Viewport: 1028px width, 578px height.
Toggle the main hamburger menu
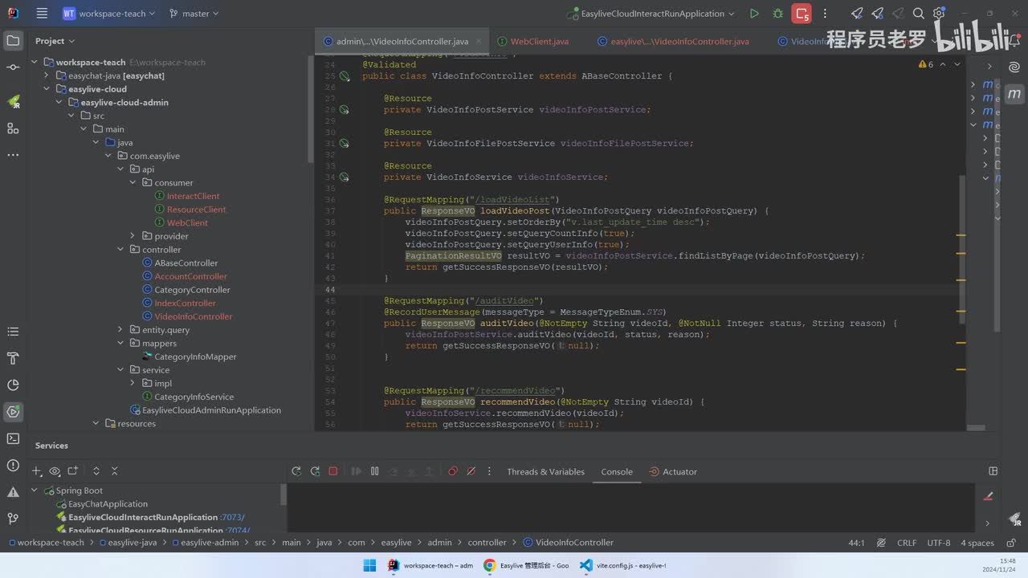coord(42,14)
